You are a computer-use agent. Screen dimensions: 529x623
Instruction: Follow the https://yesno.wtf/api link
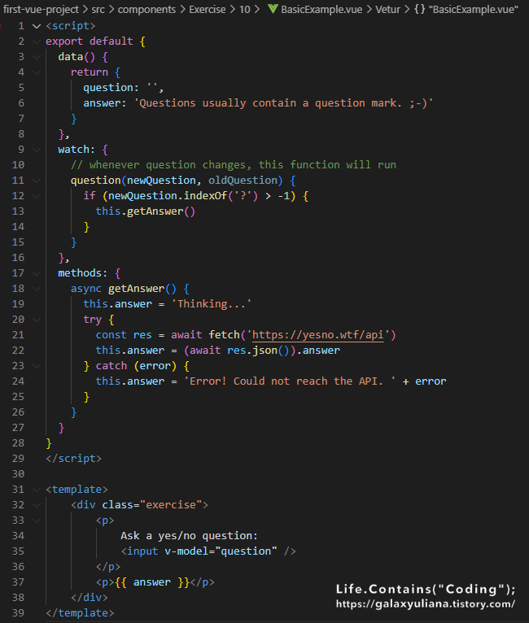[318, 335]
